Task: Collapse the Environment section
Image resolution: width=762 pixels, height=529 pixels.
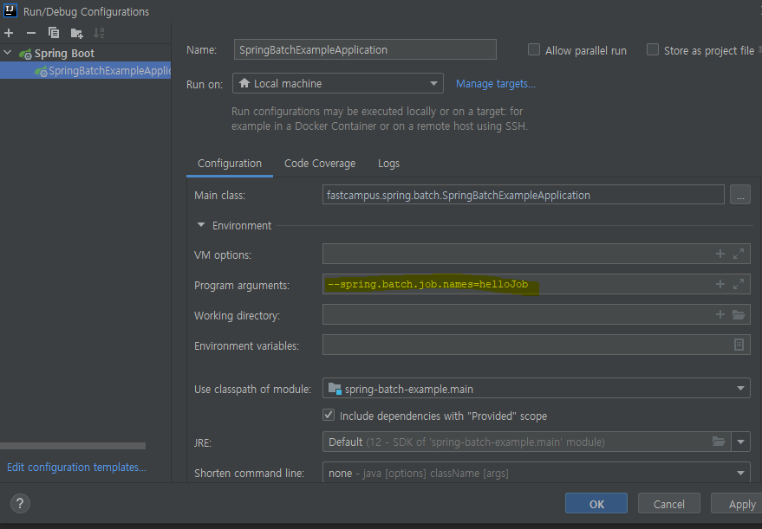Action: (x=201, y=225)
